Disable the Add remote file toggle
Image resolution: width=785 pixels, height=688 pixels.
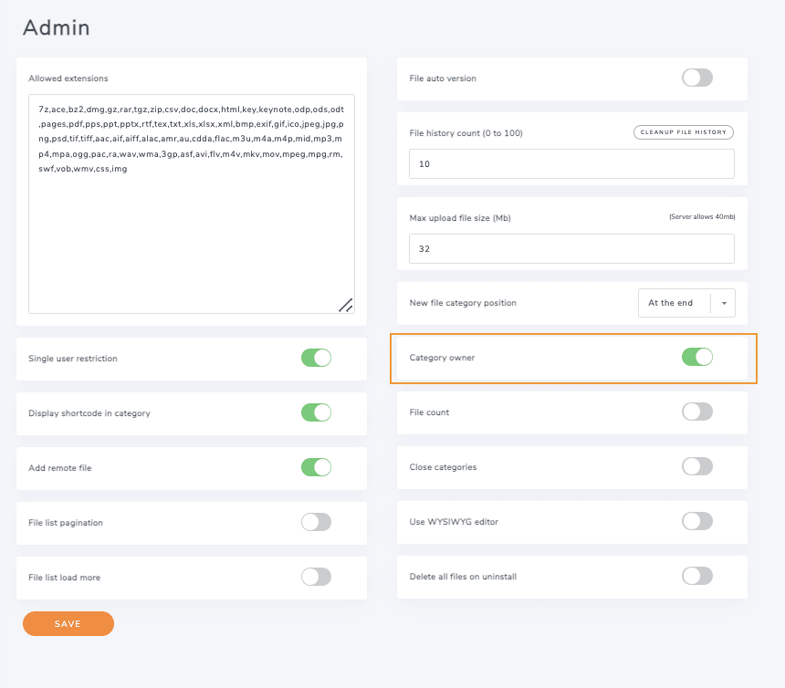pos(316,467)
